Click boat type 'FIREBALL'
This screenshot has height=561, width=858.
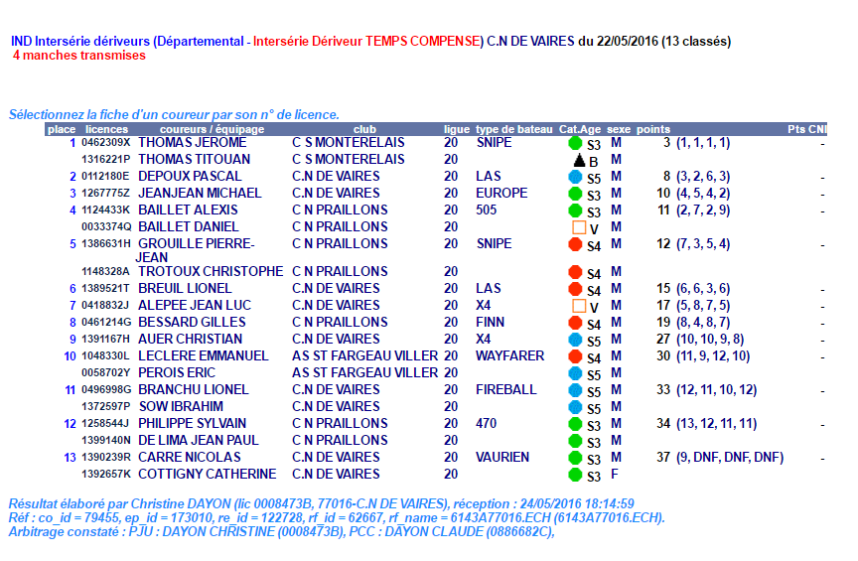[506, 389]
